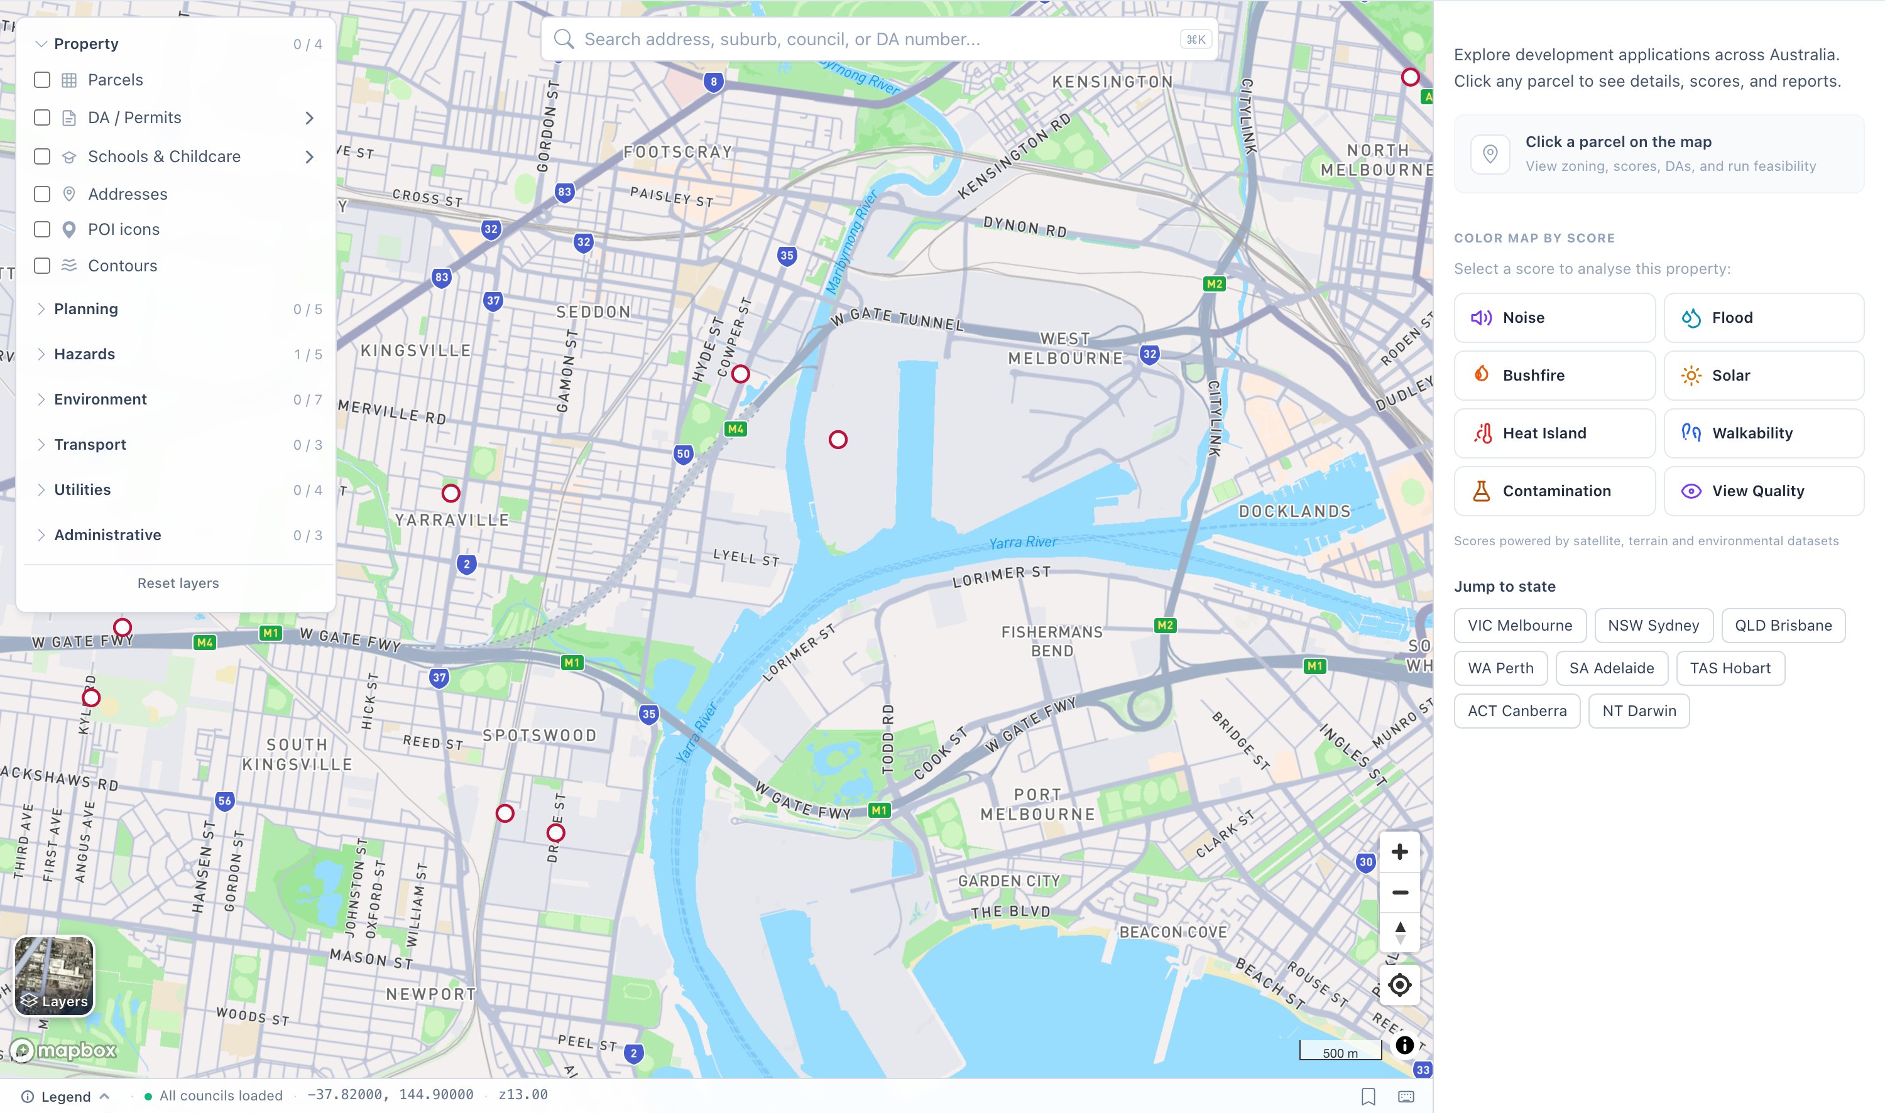The image size is (1885, 1113).
Task: Expand the Utilities layer group
Action: (x=178, y=490)
